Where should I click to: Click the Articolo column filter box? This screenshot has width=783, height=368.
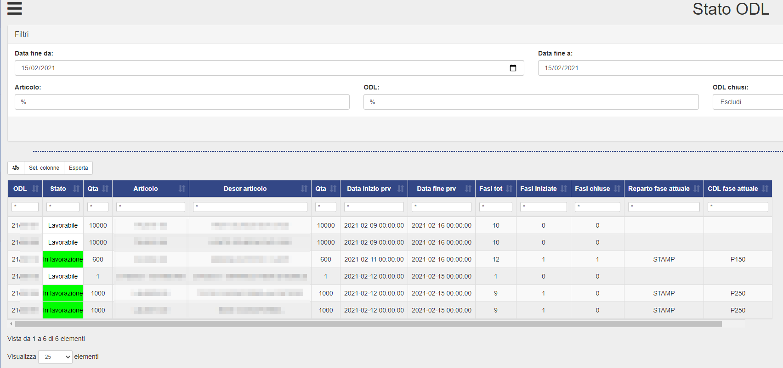(151, 207)
